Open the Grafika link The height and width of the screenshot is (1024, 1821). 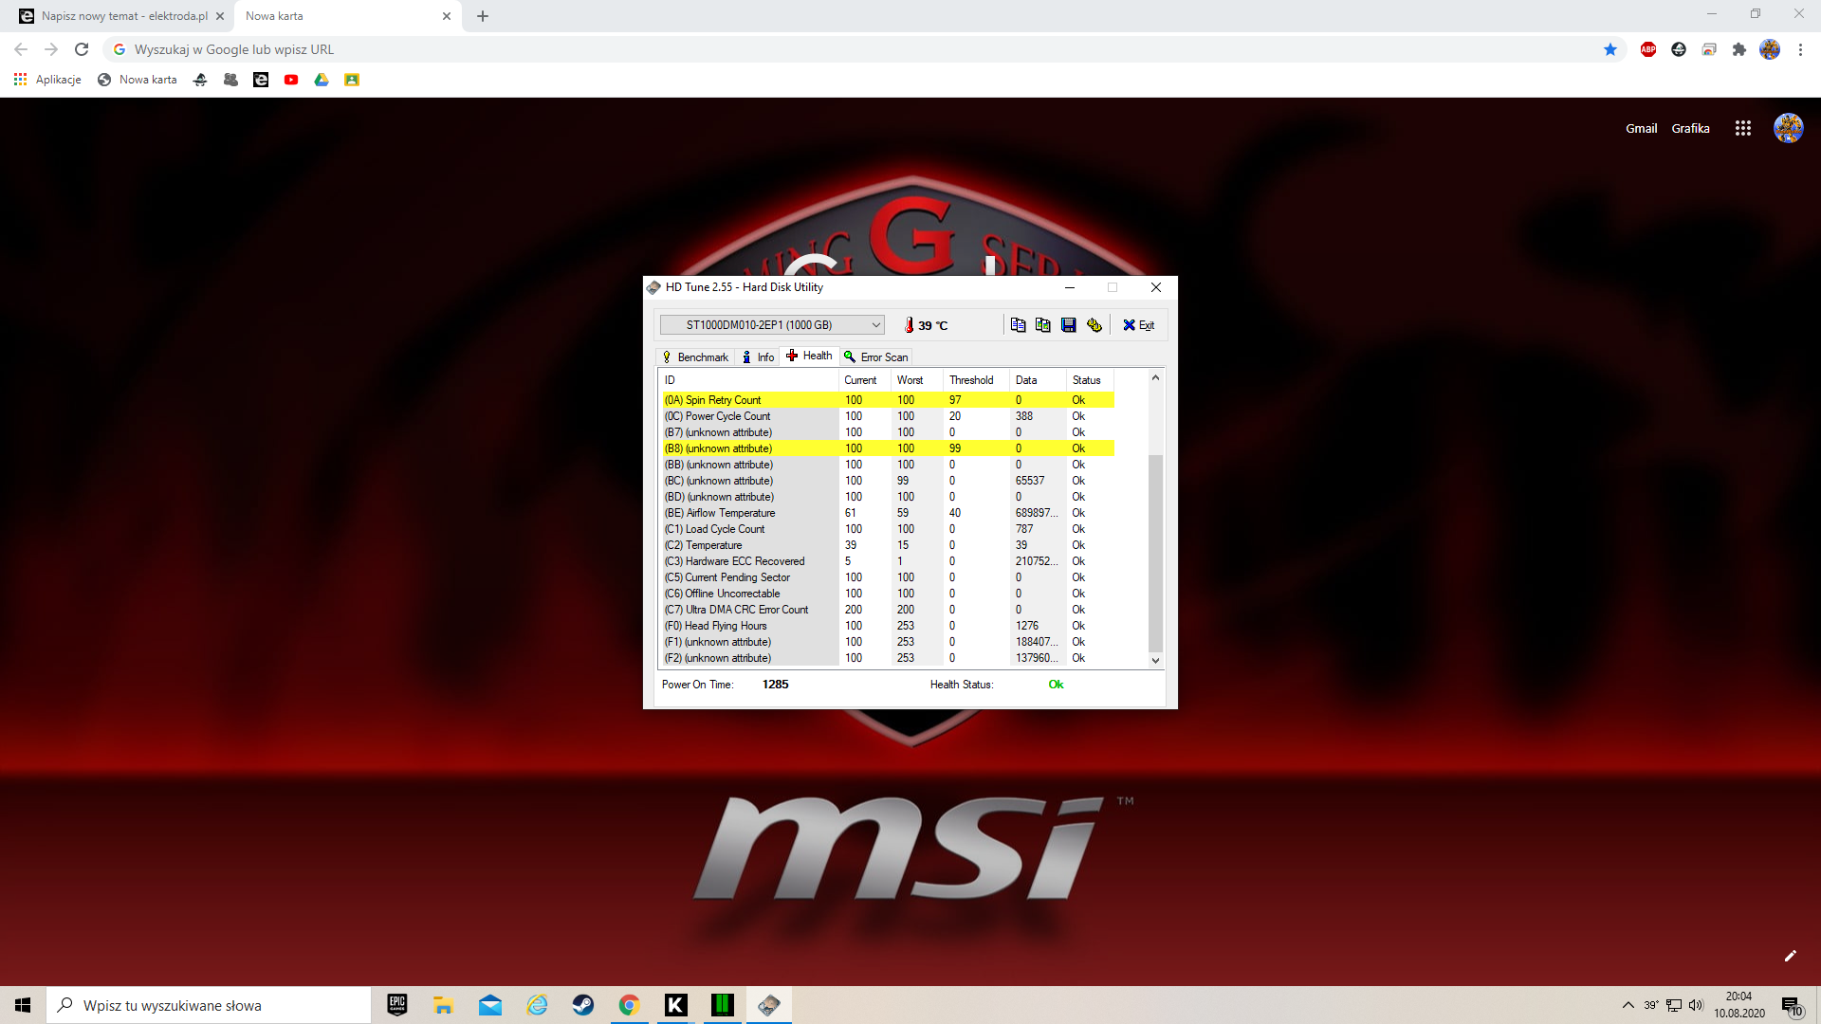point(1690,128)
